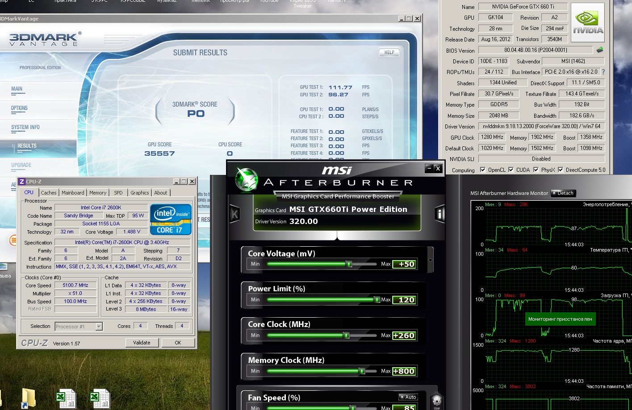This screenshot has width=632, height=410.
Task: Click the Bus Interface question mark icon
Action: (x=603, y=72)
